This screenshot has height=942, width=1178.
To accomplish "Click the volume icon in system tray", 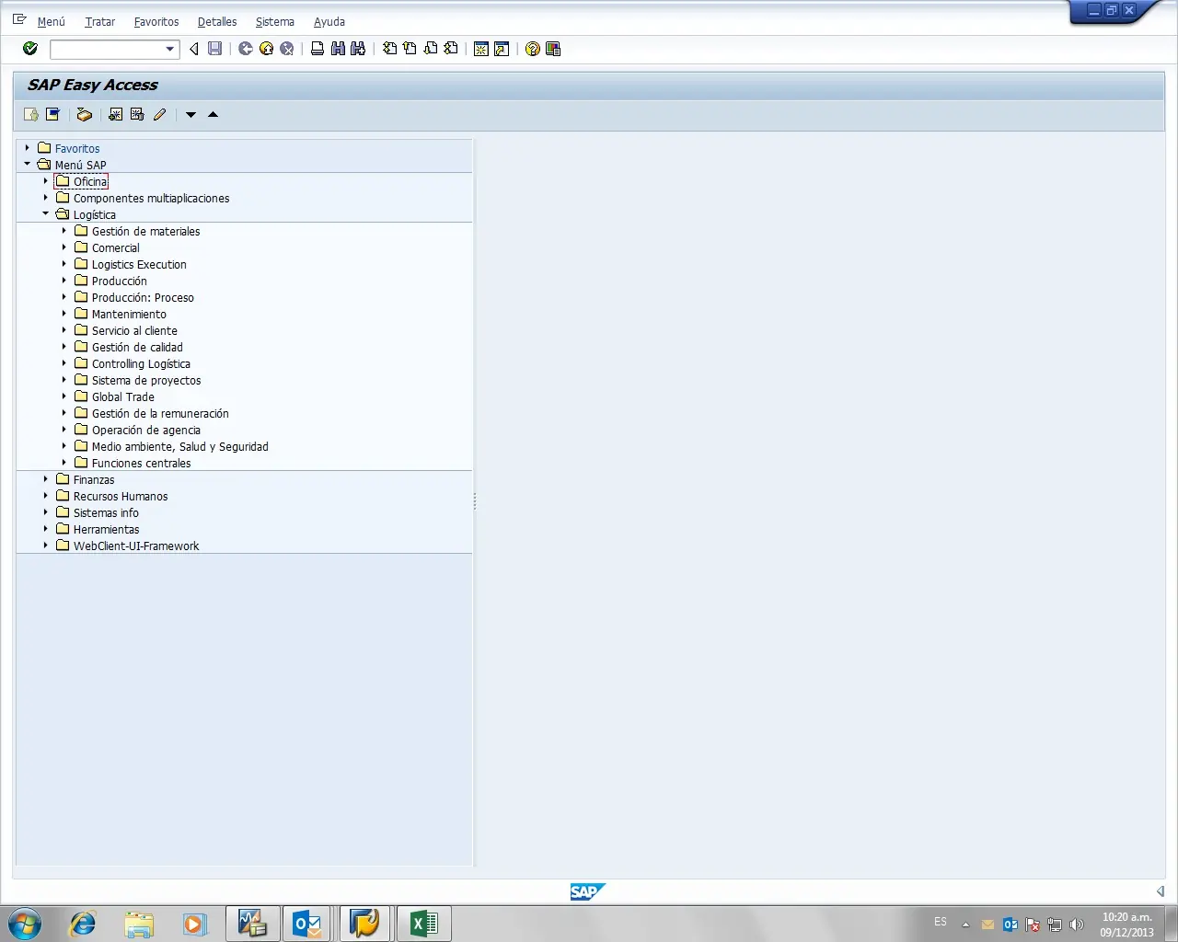I will click(1076, 924).
